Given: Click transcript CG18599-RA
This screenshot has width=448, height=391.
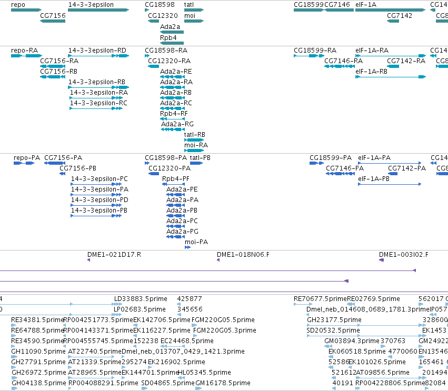Looking at the screenshot, I should 315,51.
